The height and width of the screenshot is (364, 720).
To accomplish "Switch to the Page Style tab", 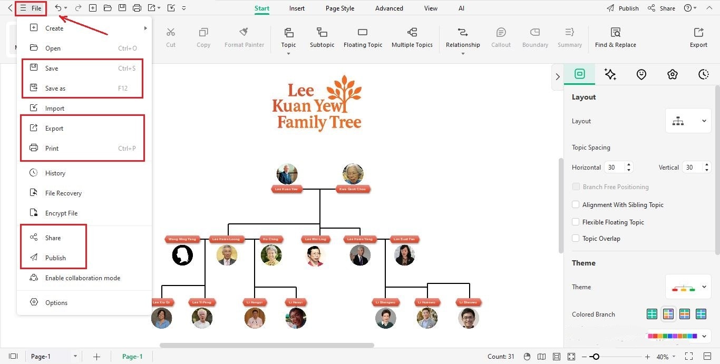I will [340, 8].
